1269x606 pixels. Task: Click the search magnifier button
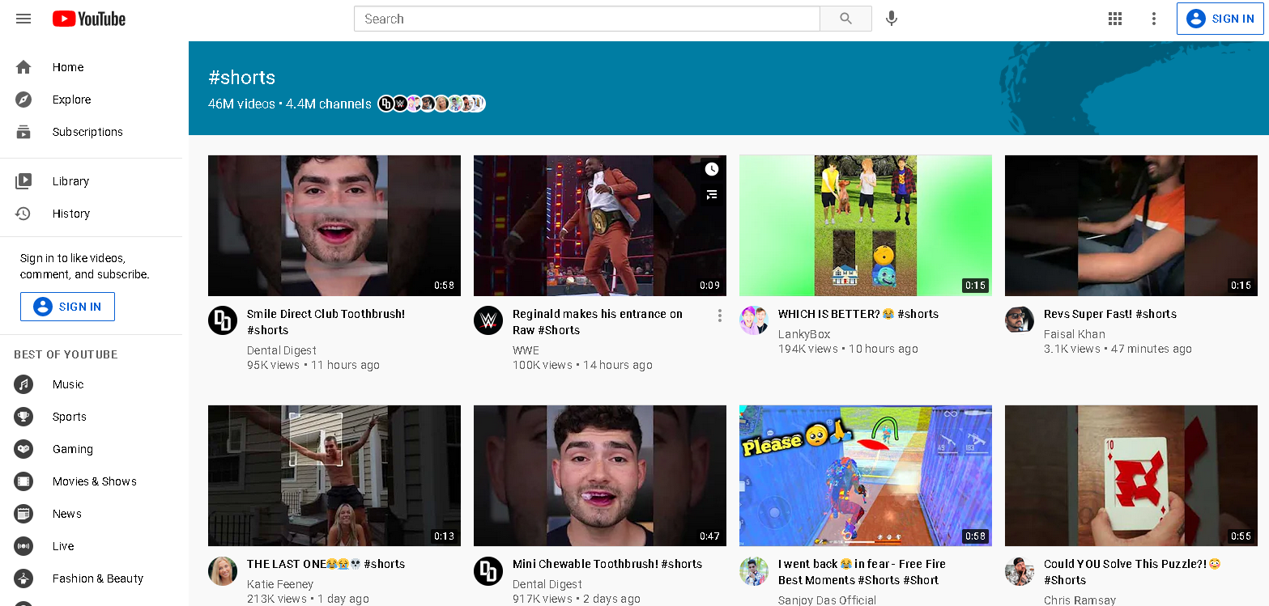pyautogui.click(x=845, y=19)
